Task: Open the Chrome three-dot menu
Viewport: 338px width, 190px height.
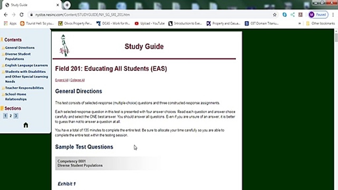Action: [x=333, y=15]
